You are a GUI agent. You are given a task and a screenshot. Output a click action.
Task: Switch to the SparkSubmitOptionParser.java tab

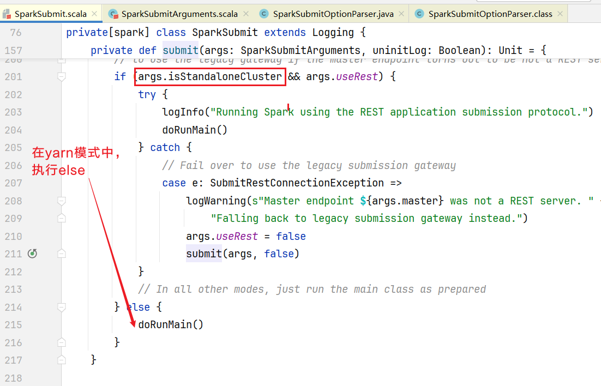[x=333, y=14]
